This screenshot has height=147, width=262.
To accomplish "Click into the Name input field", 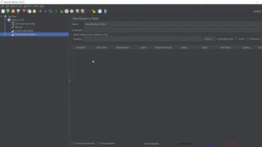I will (x=173, y=24).
